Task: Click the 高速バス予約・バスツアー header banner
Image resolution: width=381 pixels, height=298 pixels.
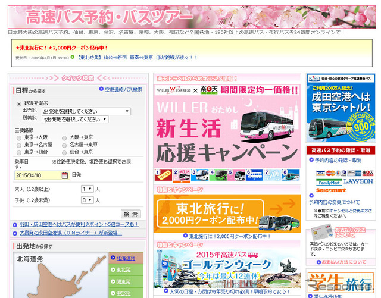Action: pos(192,17)
